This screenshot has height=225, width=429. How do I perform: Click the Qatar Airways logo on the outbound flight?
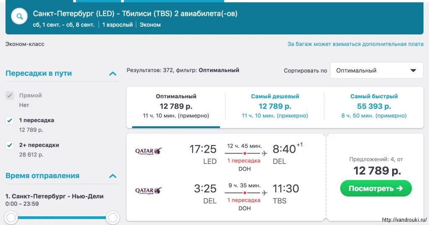(149, 151)
